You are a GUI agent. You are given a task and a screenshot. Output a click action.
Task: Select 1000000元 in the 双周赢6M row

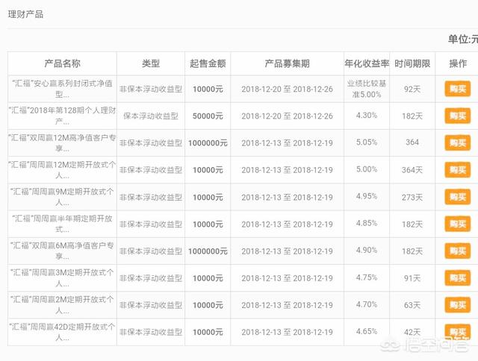[208, 251]
